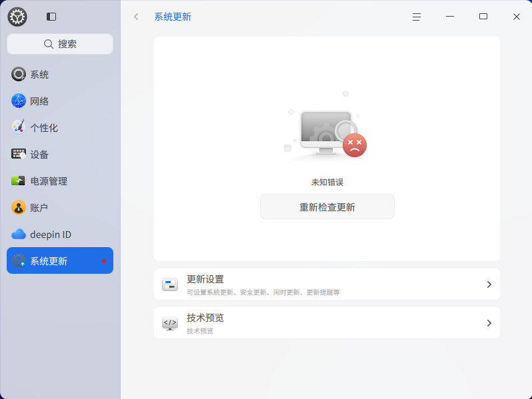Expand 技术预览 with its chevron
This screenshot has width=532, height=399.
pos(489,323)
